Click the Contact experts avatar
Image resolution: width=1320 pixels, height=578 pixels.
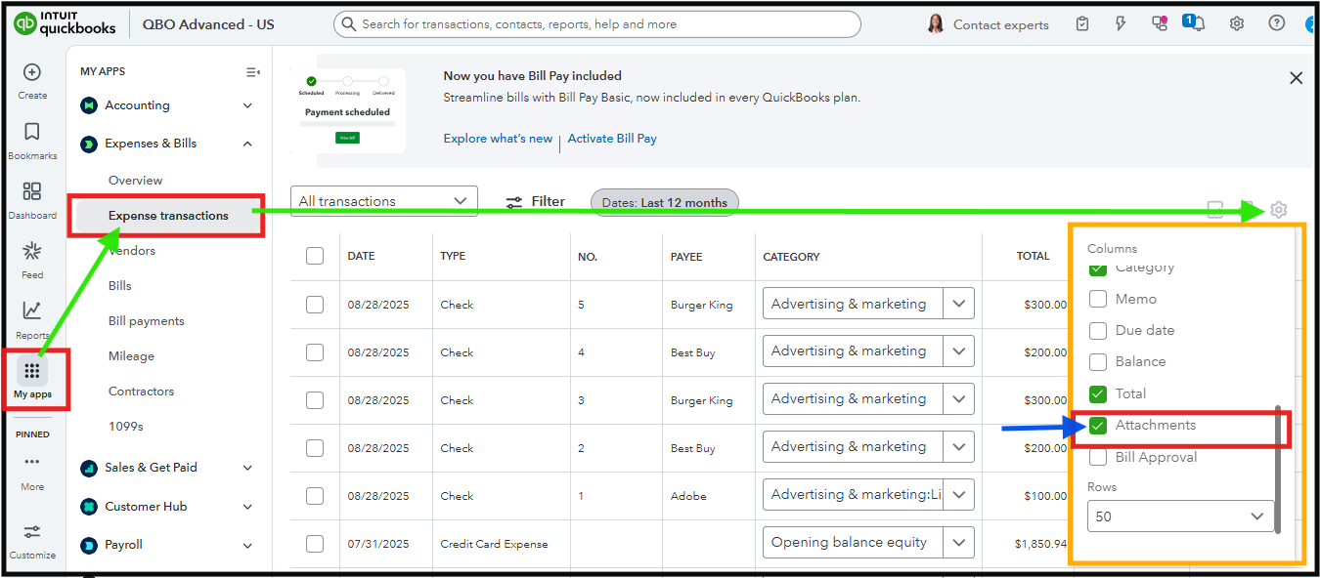[936, 24]
